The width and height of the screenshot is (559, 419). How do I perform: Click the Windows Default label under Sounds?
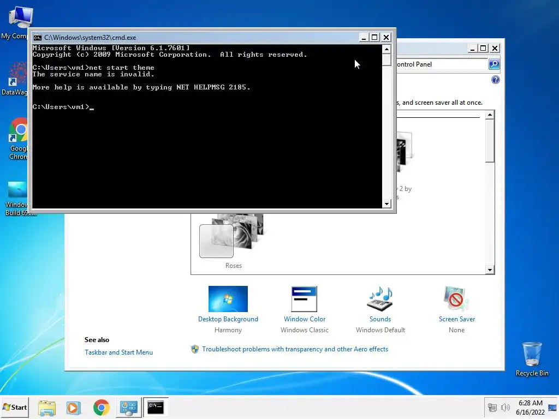tap(380, 330)
